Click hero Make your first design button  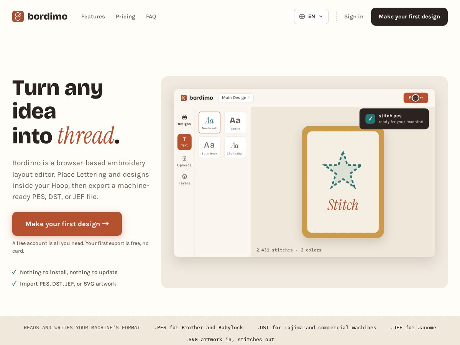coord(67,224)
